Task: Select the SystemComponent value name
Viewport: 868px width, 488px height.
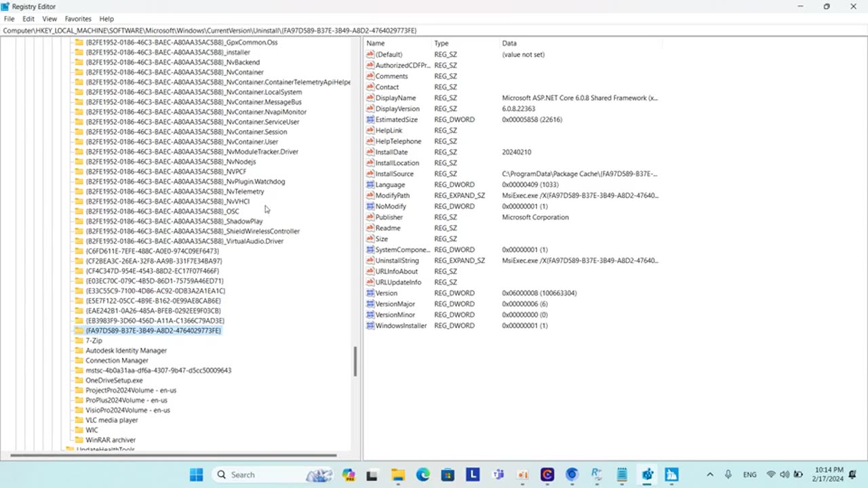Action: tap(403, 249)
